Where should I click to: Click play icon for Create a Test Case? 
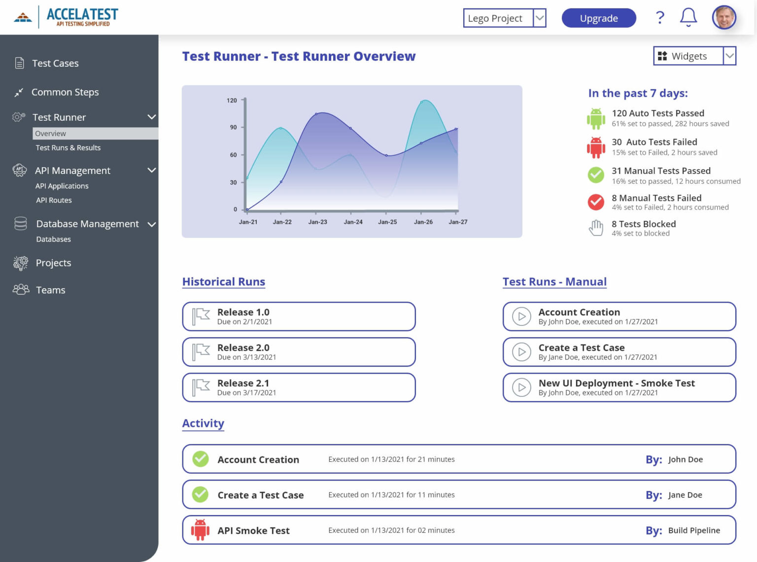click(521, 352)
